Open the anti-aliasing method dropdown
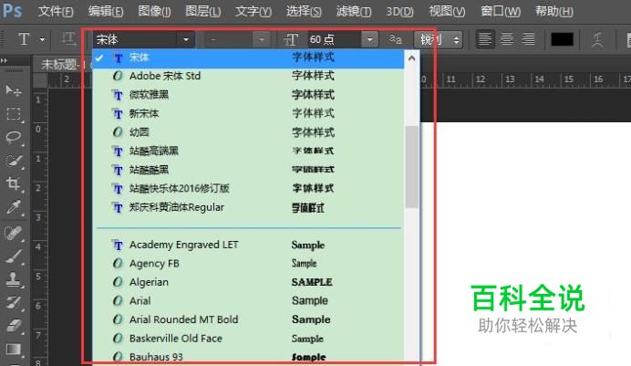Screen dimensions: 631x366 coord(439,39)
